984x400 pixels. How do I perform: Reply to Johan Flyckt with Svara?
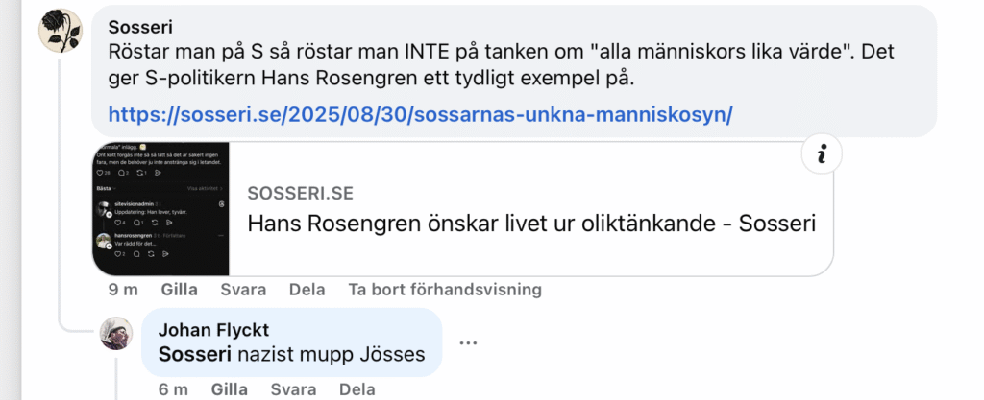pos(294,389)
